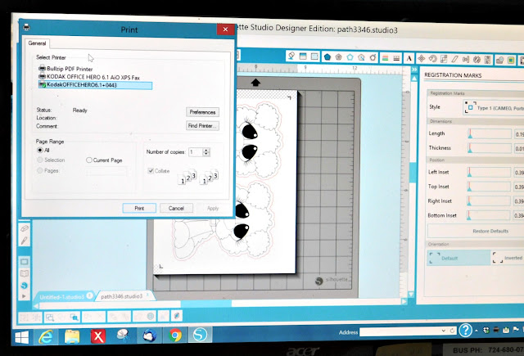The height and width of the screenshot is (356, 524).
Task: Select the KODAK OFFICE HERO 6.1 AiO XPS Fax printer
Action: [x=89, y=77]
